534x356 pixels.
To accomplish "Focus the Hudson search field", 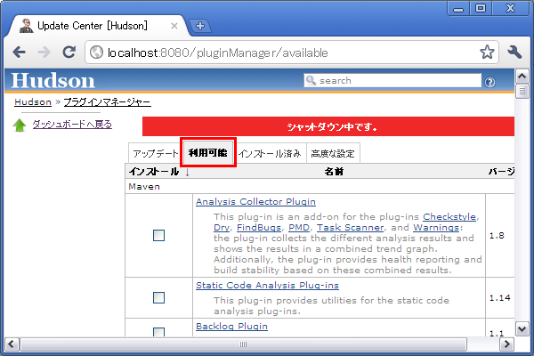I will point(392,80).
